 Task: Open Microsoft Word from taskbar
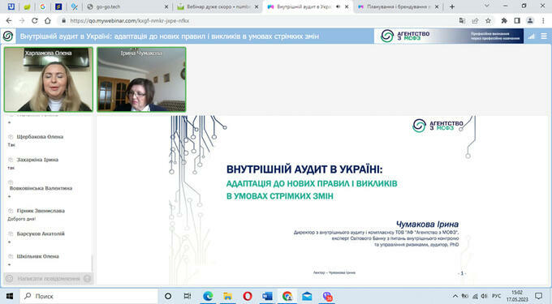[x=267, y=296]
